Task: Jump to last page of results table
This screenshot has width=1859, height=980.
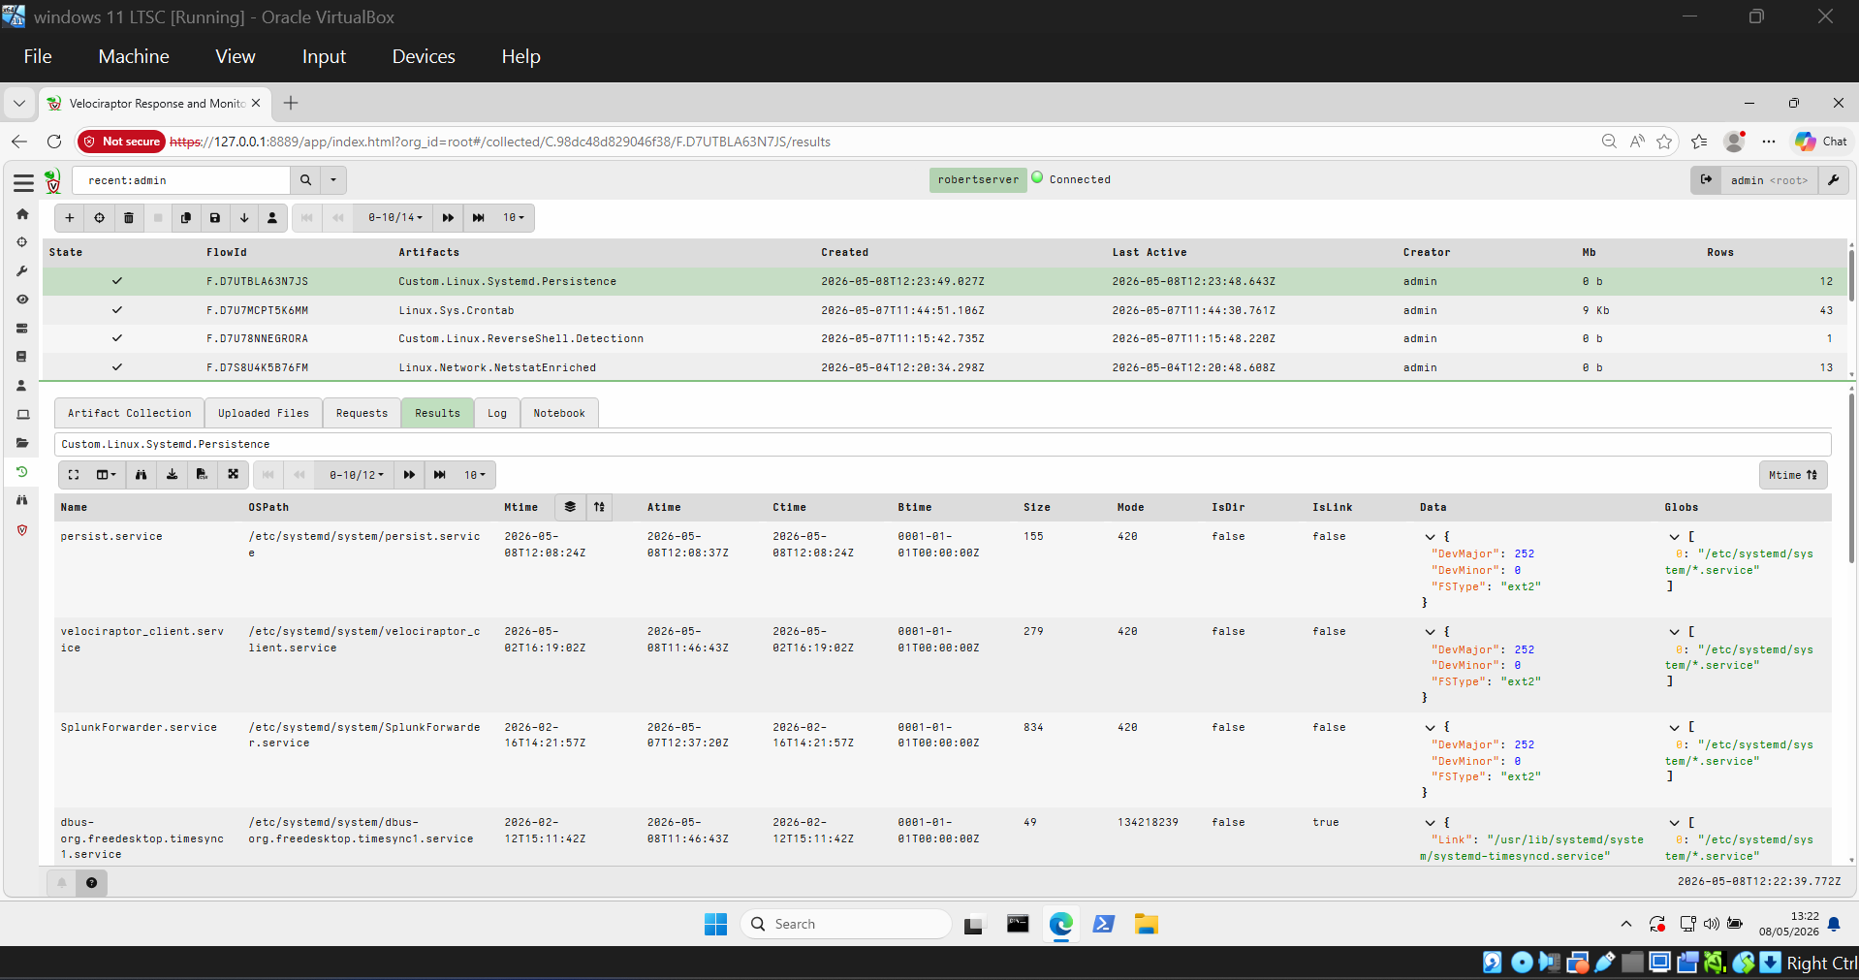Action: 440,475
